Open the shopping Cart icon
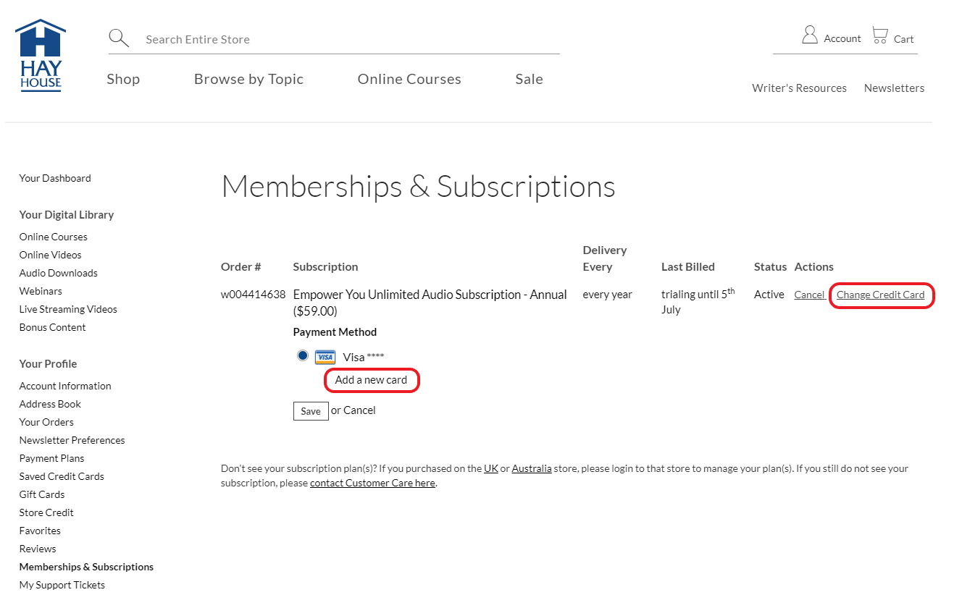 (880, 35)
